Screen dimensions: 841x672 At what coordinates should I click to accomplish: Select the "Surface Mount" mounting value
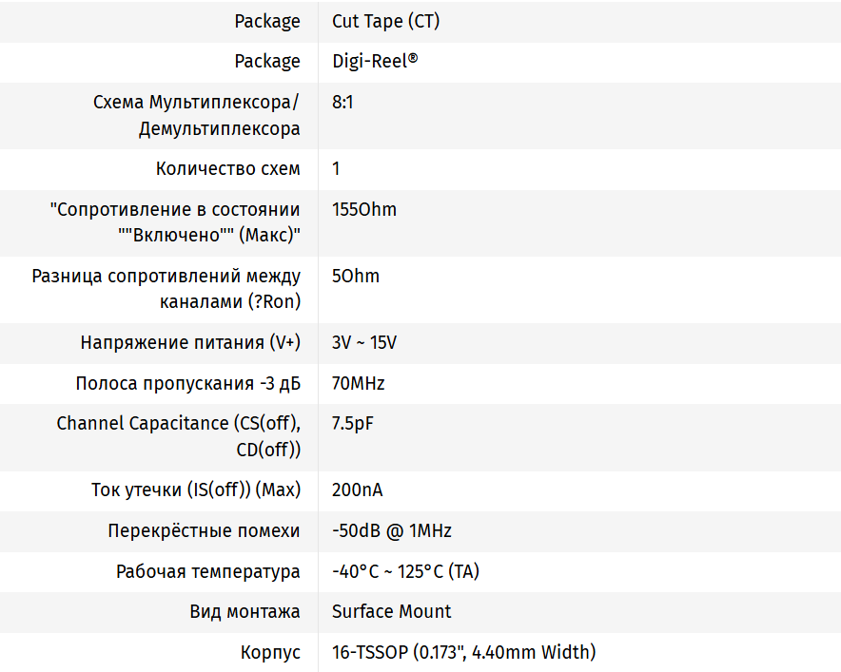click(x=392, y=611)
